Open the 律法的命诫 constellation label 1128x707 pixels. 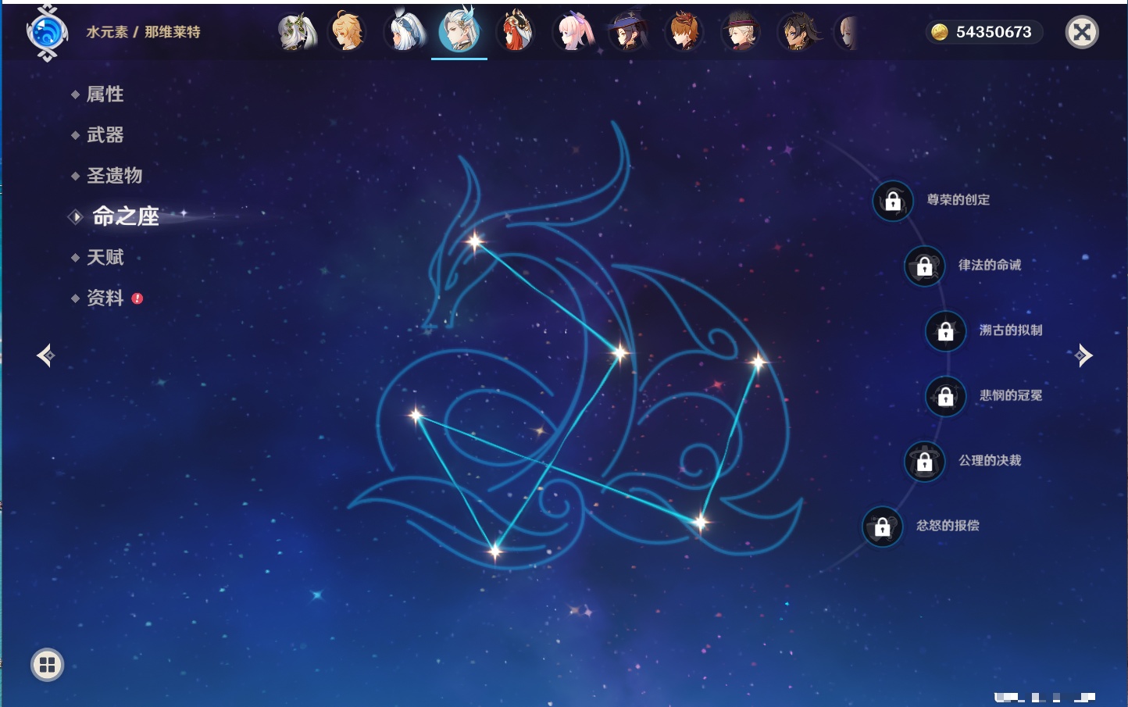(990, 265)
